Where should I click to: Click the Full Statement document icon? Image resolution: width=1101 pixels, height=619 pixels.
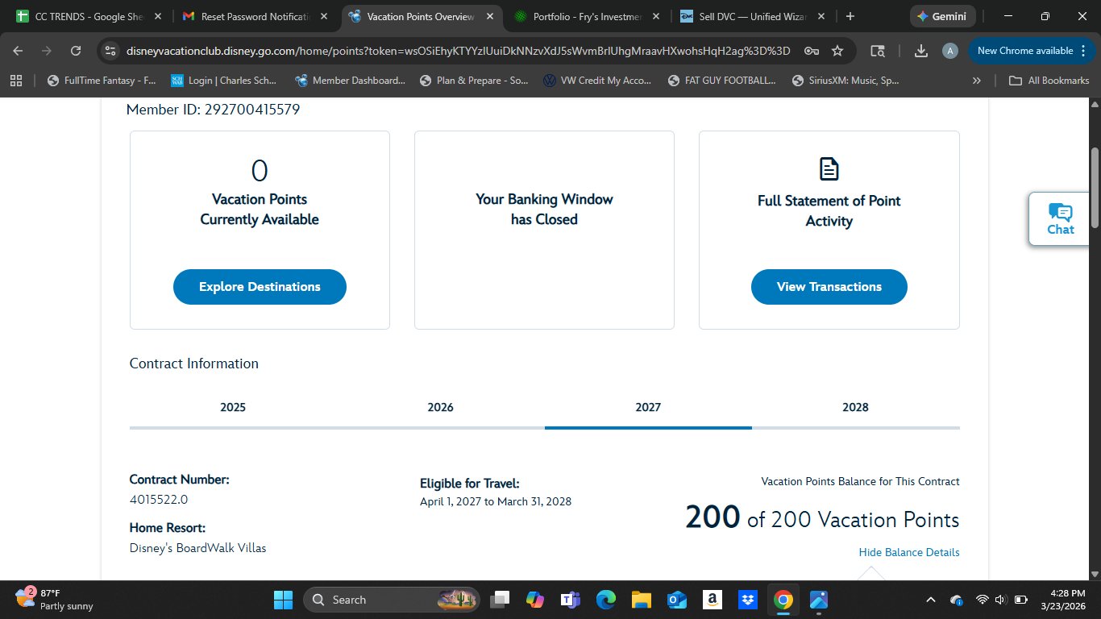[x=829, y=169]
